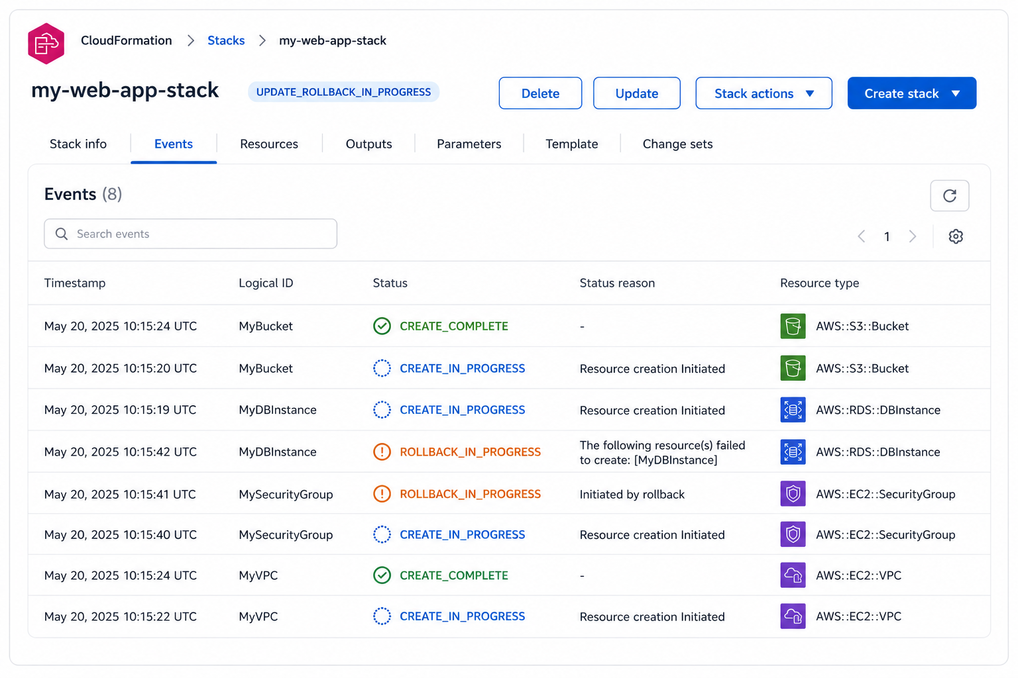Follow the Stacks breadcrumb link
The width and height of the screenshot is (1018, 678).
[226, 41]
